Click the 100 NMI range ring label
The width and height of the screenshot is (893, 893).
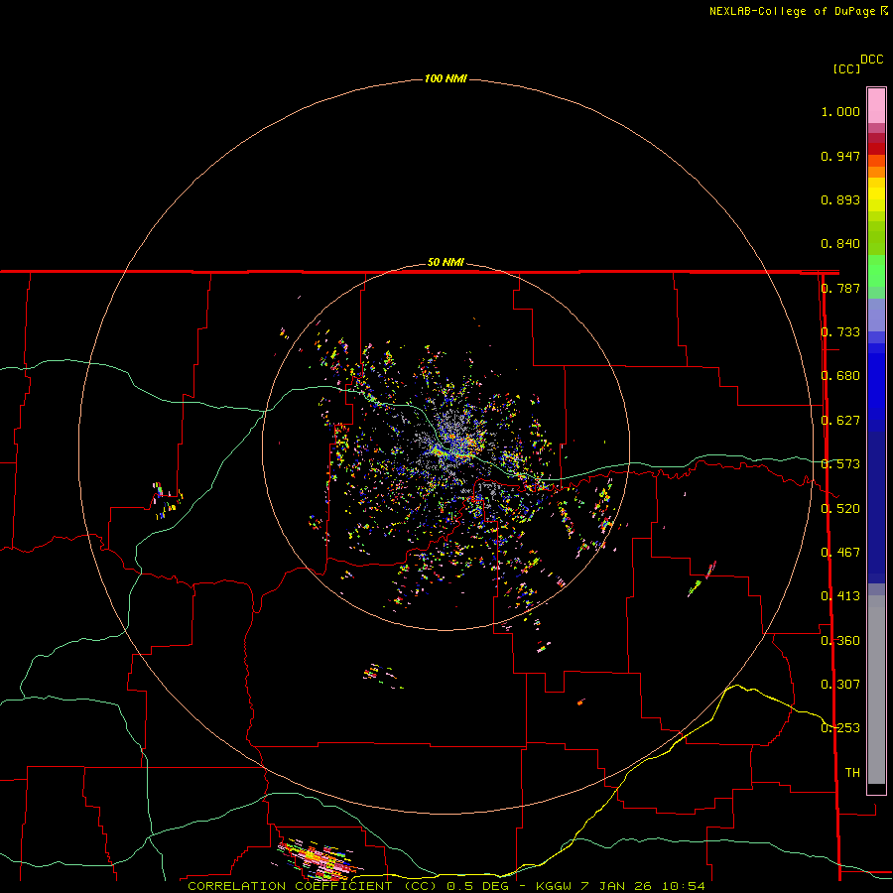pyautogui.click(x=446, y=78)
